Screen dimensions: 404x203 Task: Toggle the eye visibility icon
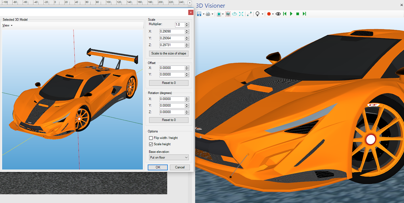click(278, 14)
